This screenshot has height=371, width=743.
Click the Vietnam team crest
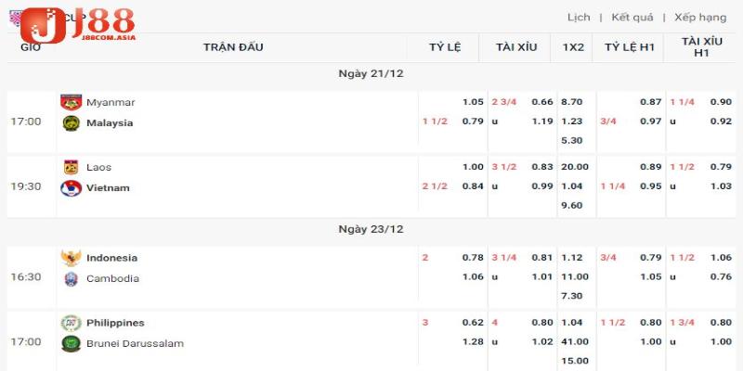(x=72, y=188)
